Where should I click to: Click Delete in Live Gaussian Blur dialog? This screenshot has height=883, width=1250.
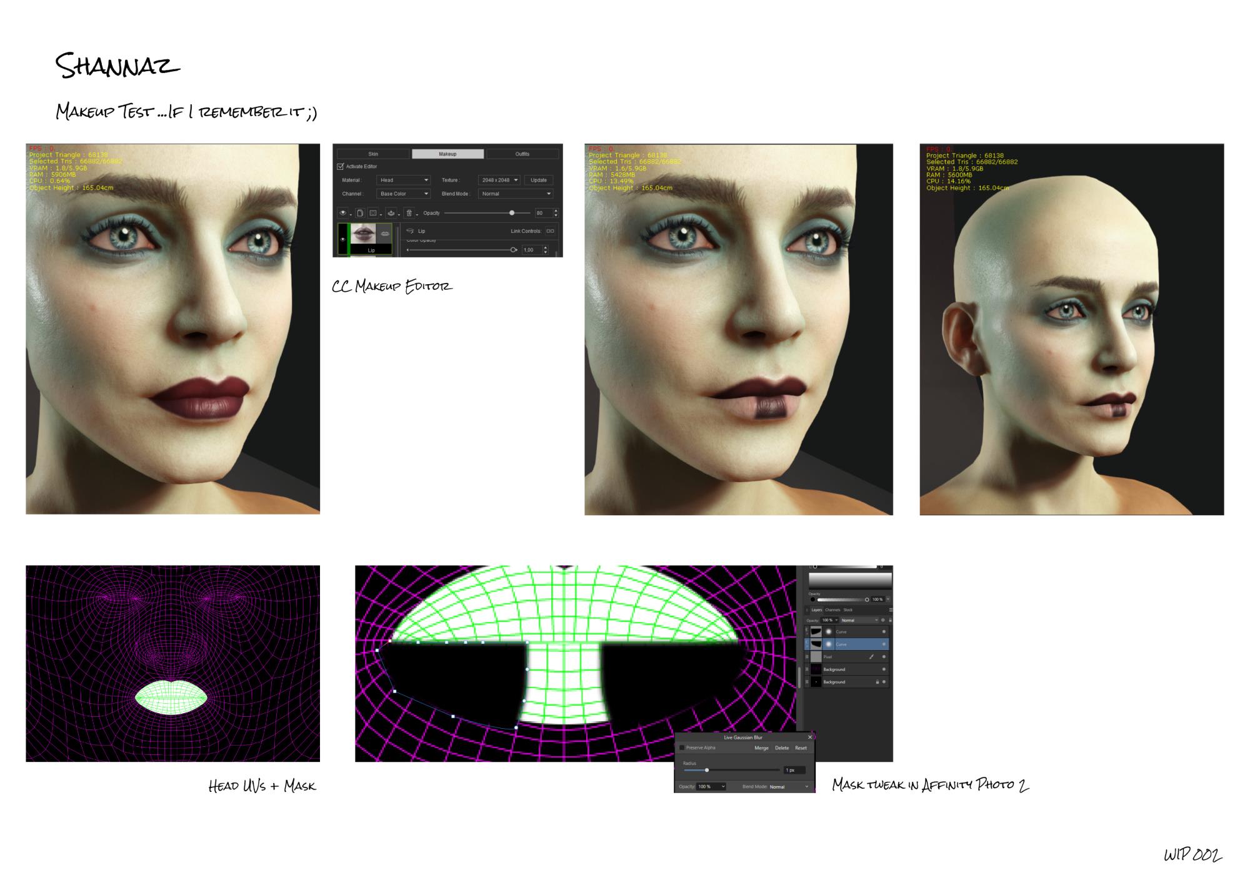click(782, 747)
